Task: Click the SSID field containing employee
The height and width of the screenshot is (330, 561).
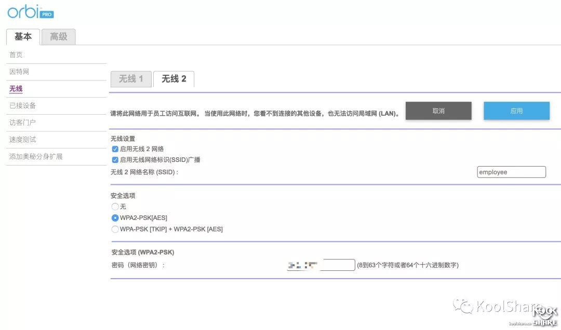Action: [511, 172]
